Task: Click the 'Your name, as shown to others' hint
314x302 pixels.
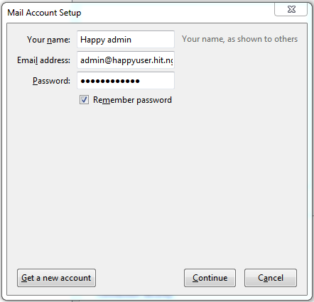Action: pos(239,39)
